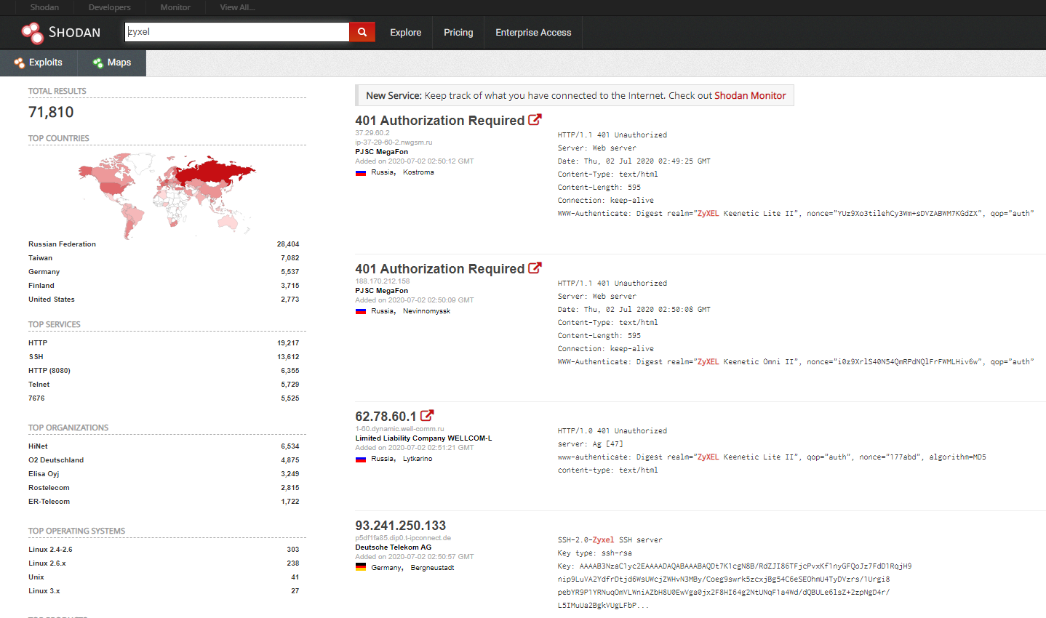Filter by Linux 2.4-2.6 operating system
Image resolution: width=1046 pixels, height=618 pixels.
click(x=50, y=550)
